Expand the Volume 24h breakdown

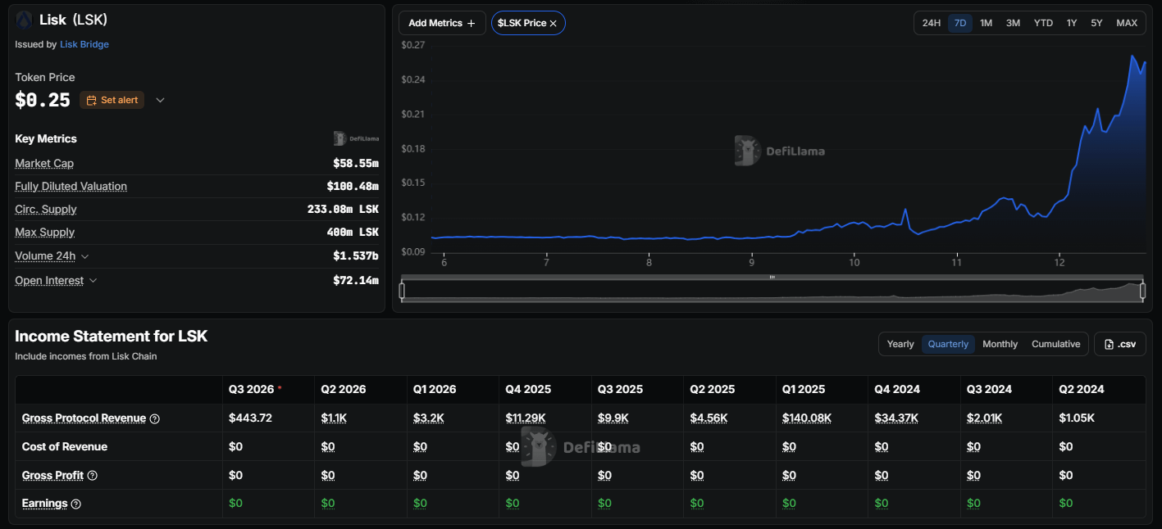(x=85, y=256)
